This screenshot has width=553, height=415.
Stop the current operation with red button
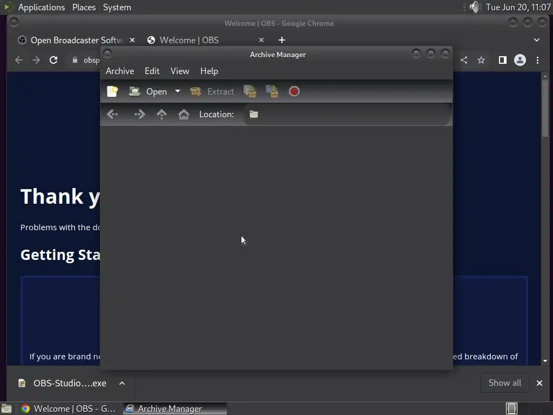(294, 91)
